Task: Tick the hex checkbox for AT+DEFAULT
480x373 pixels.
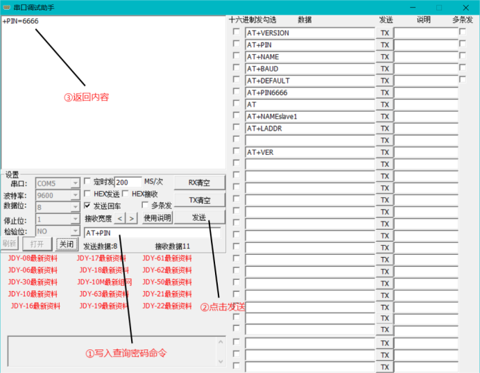Action: pos(236,79)
